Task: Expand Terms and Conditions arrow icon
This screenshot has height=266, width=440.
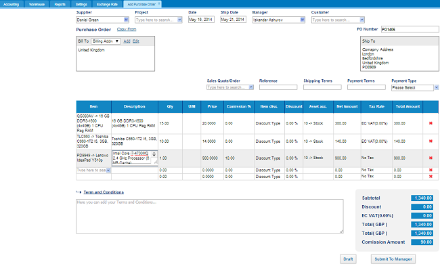Action: [x=79, y=192]
